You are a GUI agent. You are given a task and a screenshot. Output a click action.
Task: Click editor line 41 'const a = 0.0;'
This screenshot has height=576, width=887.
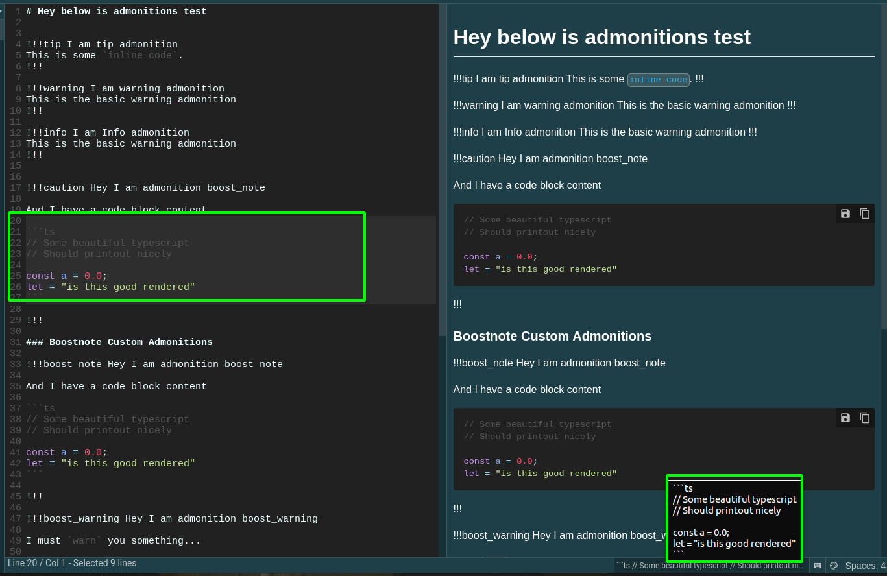click(67, 453)
